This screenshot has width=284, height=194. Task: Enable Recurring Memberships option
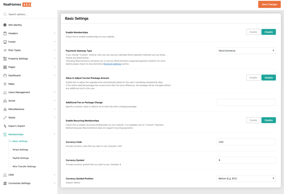pyautogui.click(x=253, y=120)
